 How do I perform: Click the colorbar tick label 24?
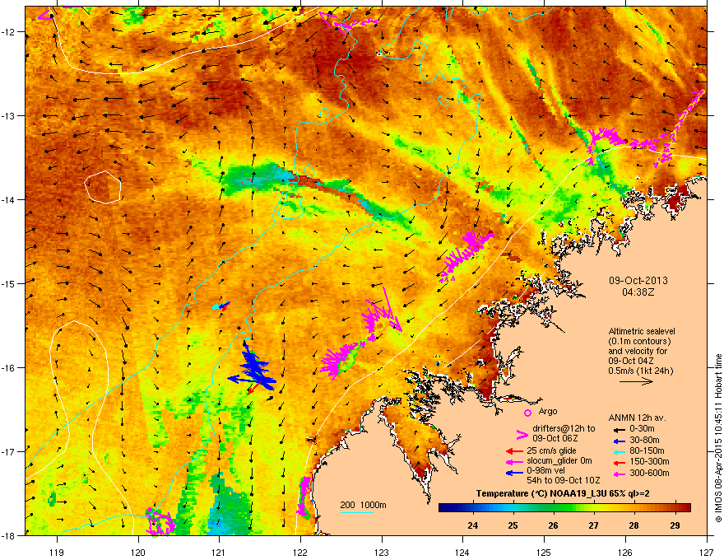pos(472,525)
